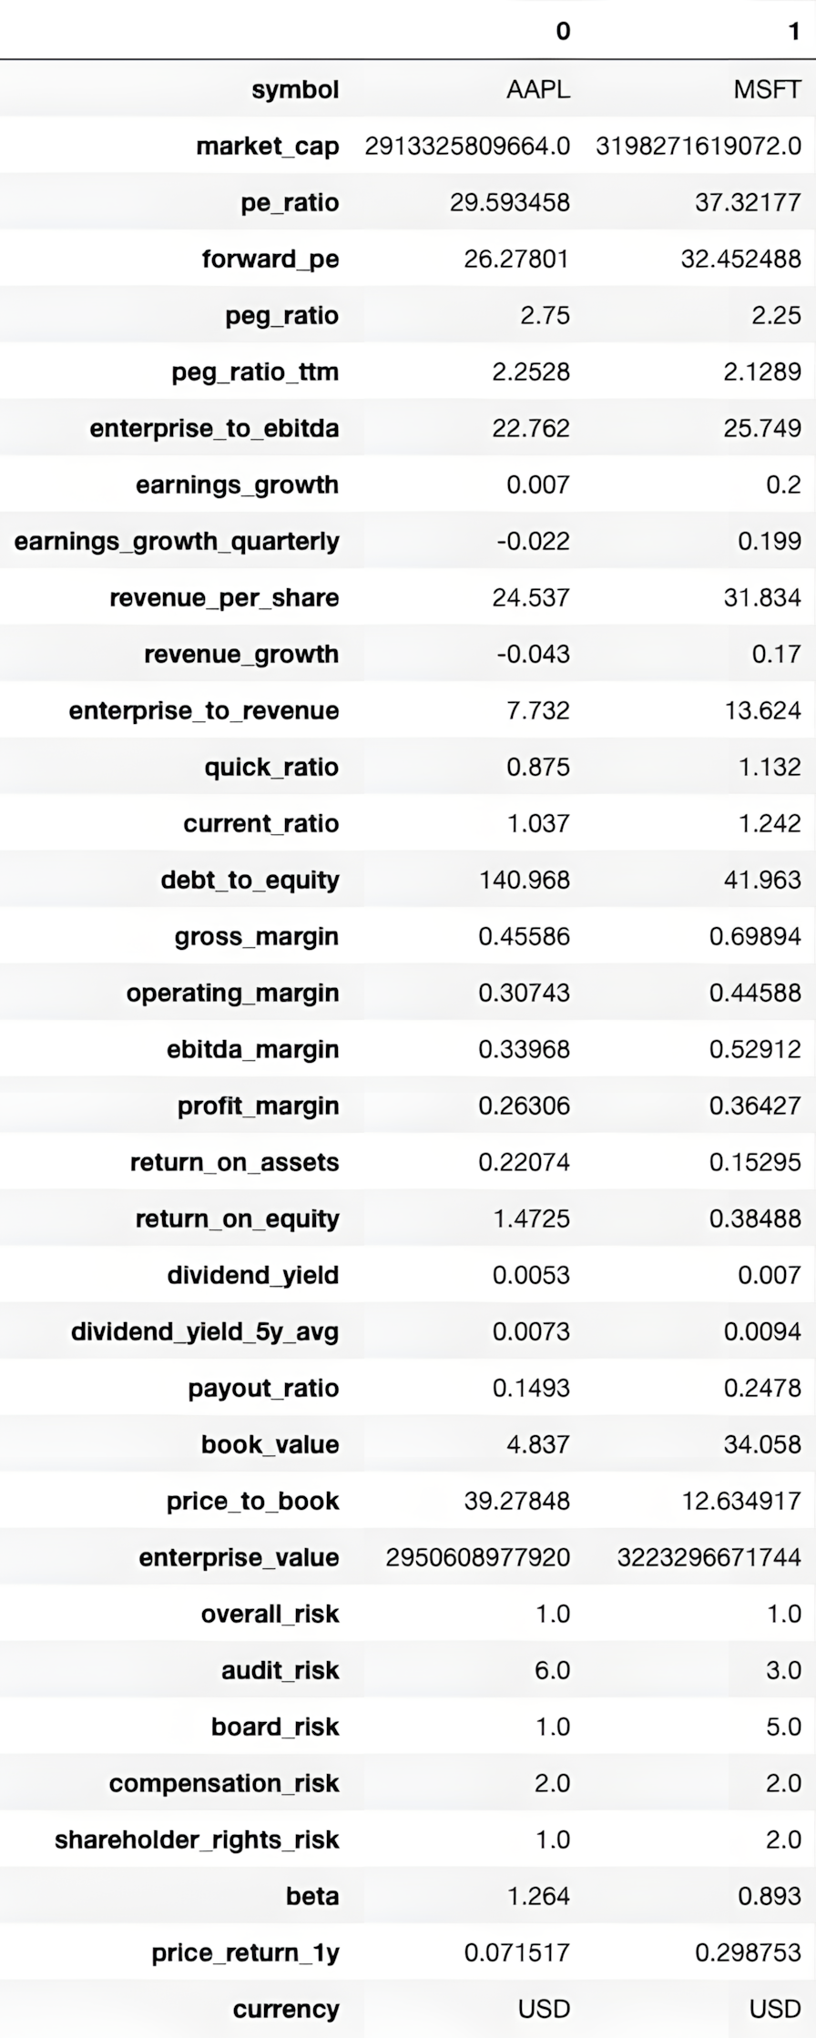The width and height of the screenshot is (816, 2038).
Task: Click the value 32.452488
Action: pos(741,260)
